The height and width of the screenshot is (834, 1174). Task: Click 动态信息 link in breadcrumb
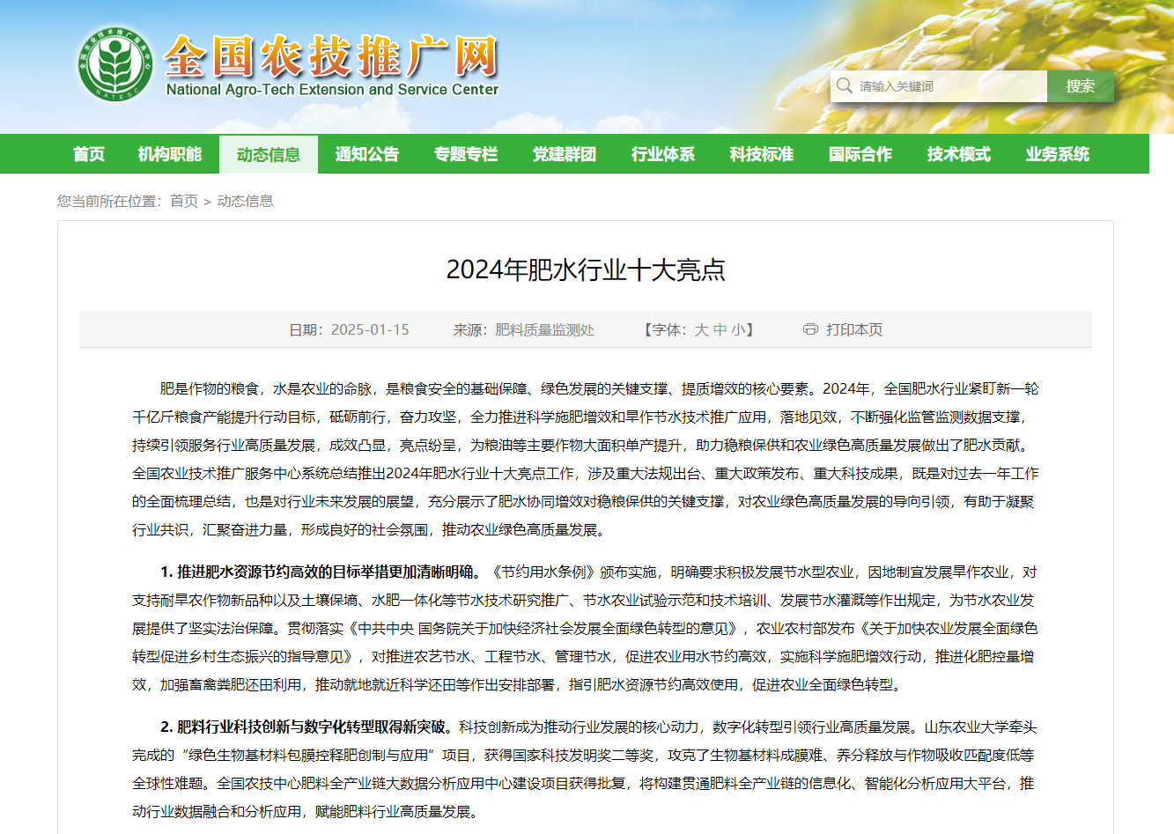coord(245,201)
